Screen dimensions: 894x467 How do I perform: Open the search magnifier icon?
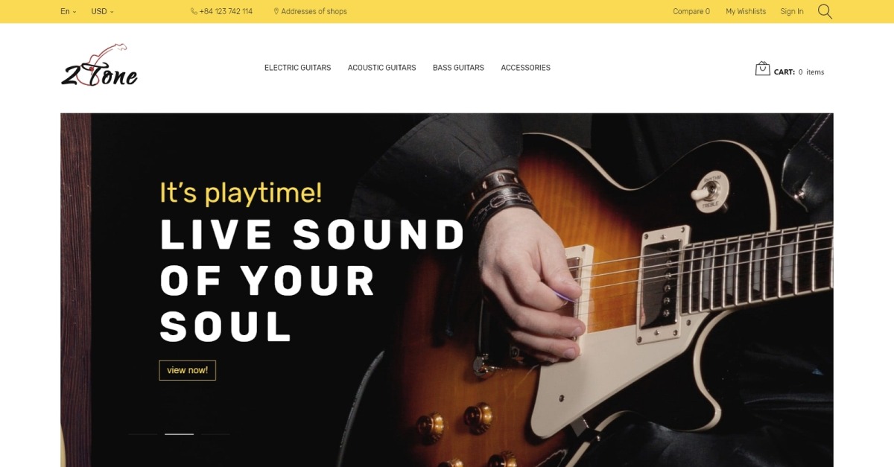point(825,11)
